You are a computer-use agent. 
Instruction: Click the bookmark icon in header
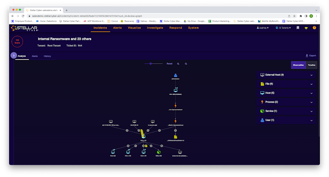pyautogui.click(x=298, y=28)
